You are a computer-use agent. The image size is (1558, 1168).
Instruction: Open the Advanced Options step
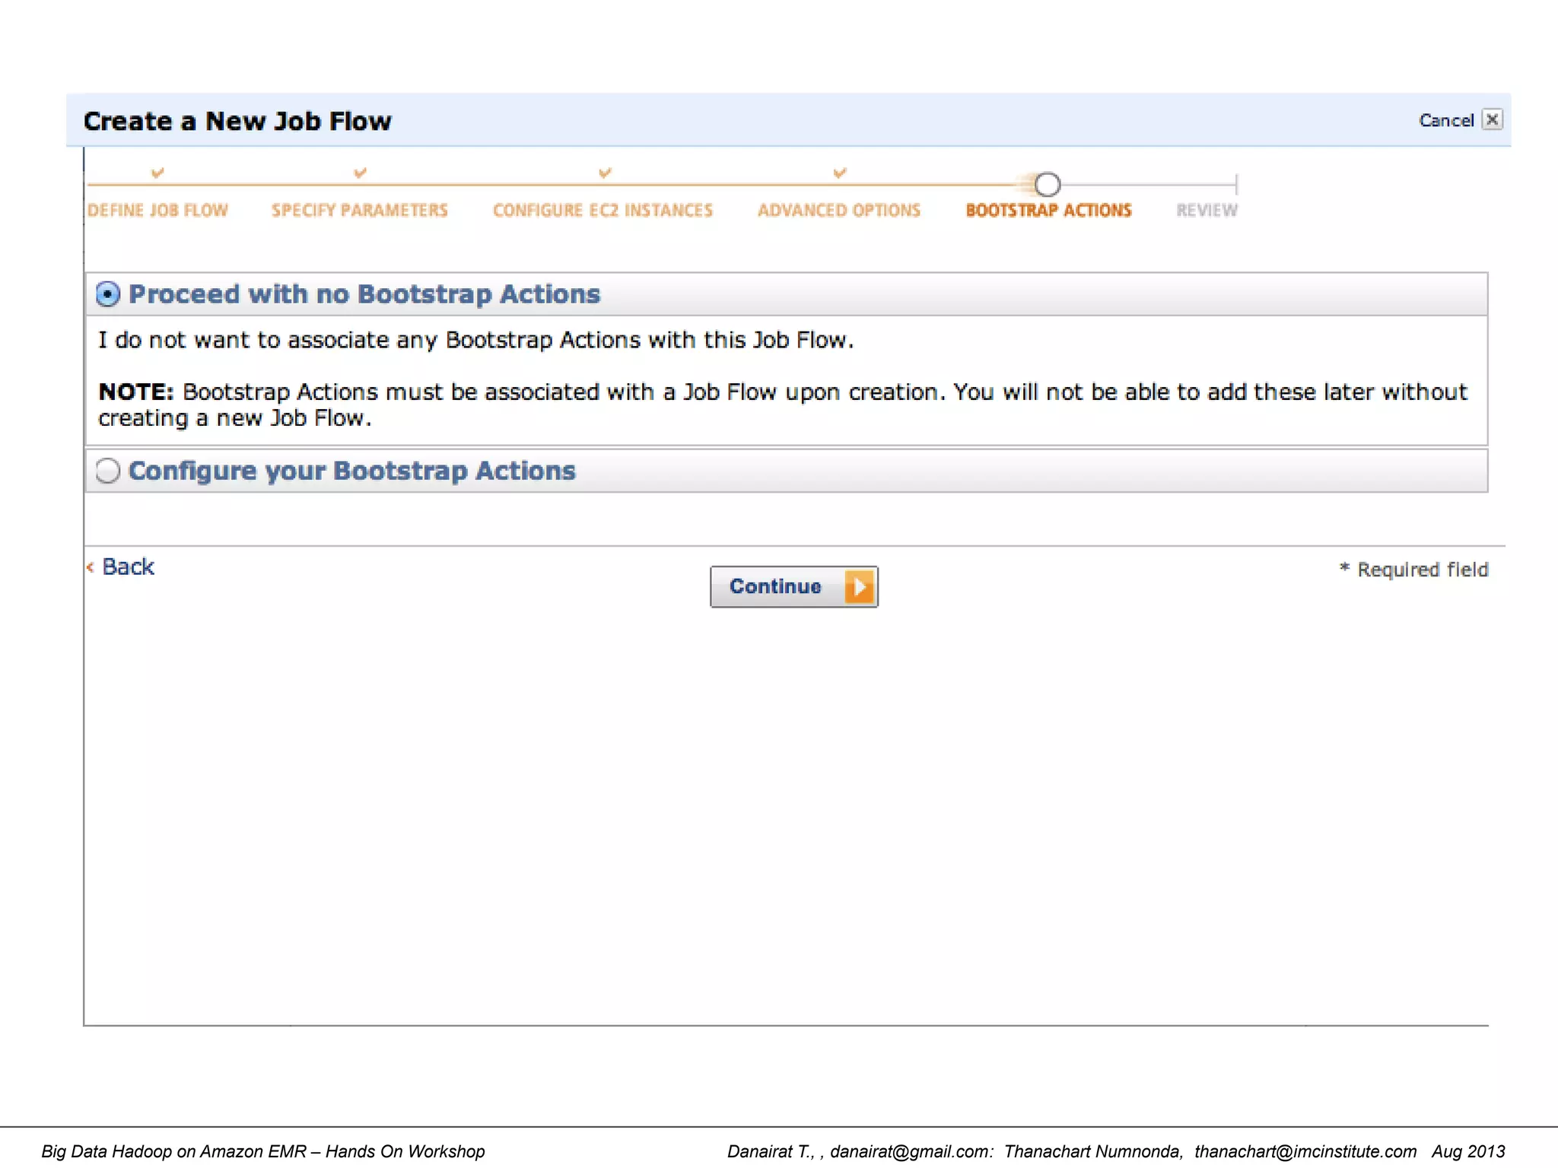(839, 210)
